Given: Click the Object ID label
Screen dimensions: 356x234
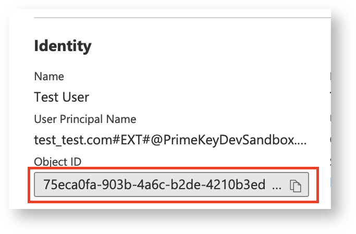Looking at the screenshot, I should point(57,162).
